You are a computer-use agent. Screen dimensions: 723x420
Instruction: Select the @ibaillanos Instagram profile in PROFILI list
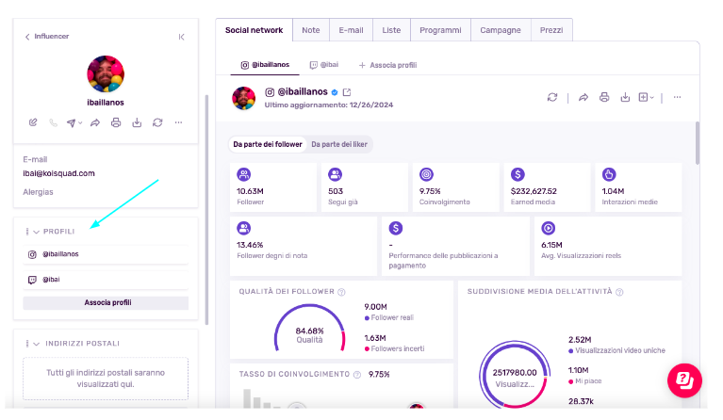tap(60, 254)
